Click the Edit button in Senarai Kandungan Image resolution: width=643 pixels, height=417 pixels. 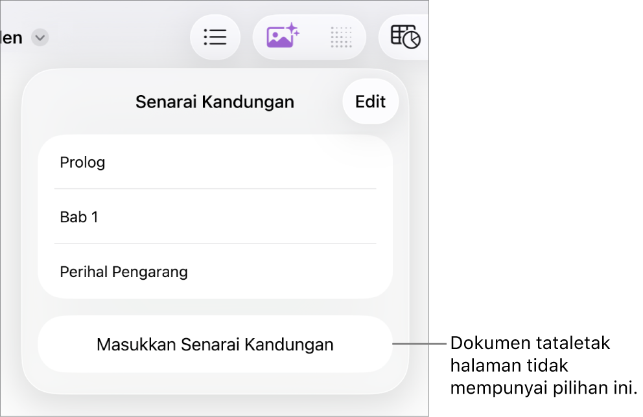(x=371, y=102)
